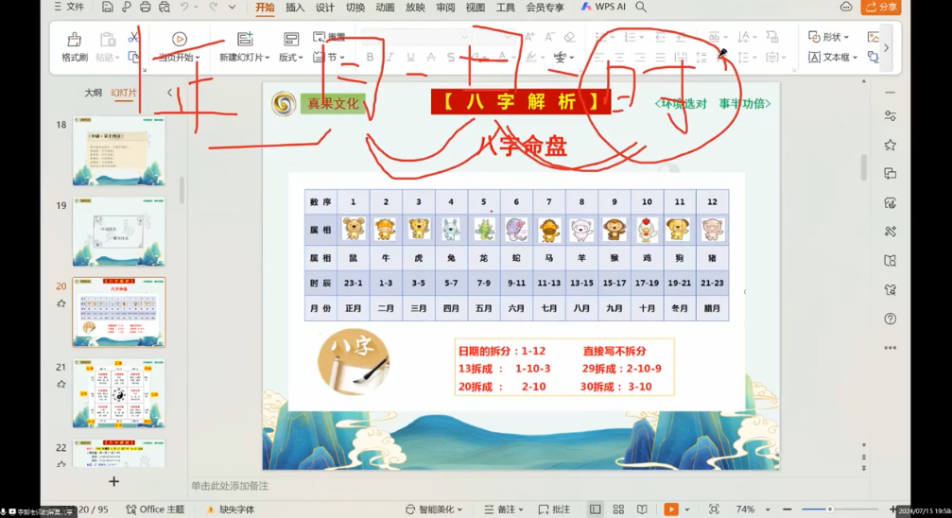Click the increase font size A+ icon
Image resolution: width=952 pixels, height=518 pixels.
[530, 37]
